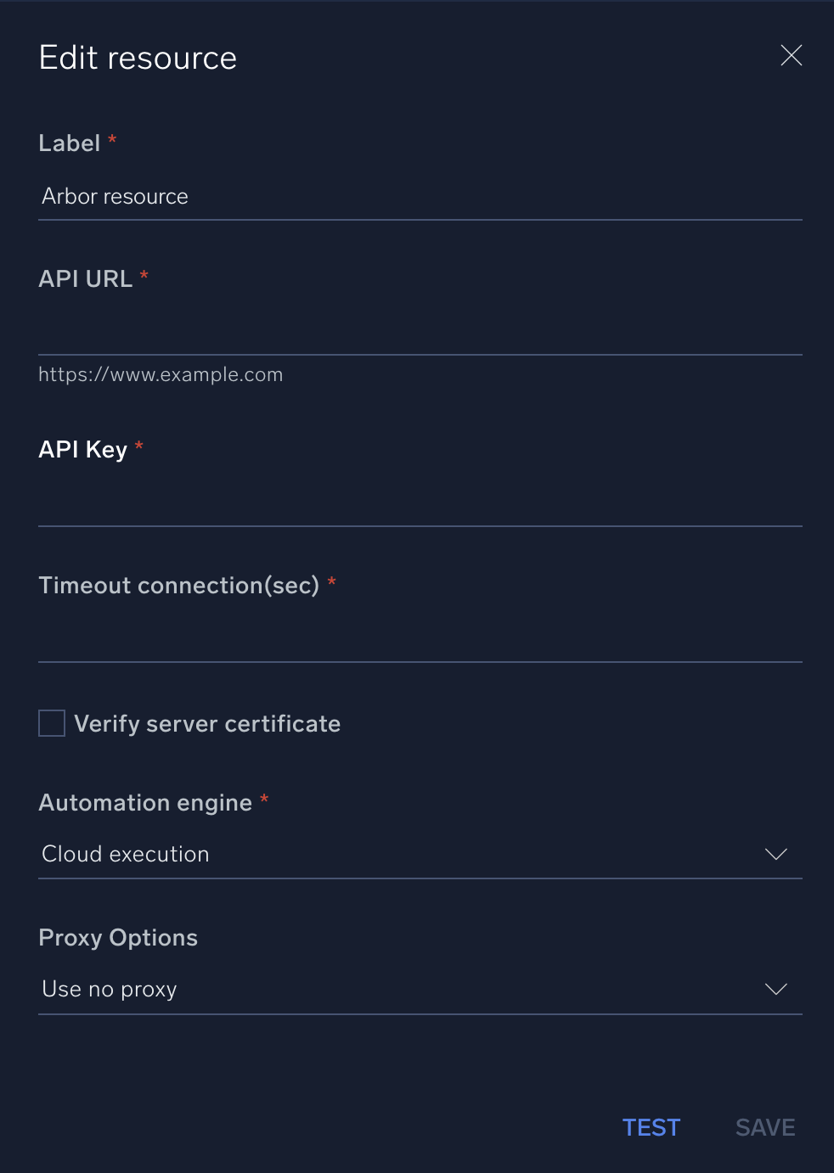Enable the Verify server certificate checkbox
The image size is (834, 1173).
click(52, 723)
